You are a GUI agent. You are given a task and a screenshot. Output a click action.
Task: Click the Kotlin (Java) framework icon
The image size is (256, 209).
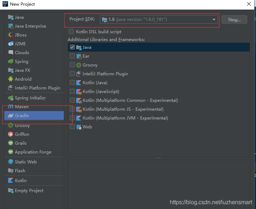coord(79,83)
